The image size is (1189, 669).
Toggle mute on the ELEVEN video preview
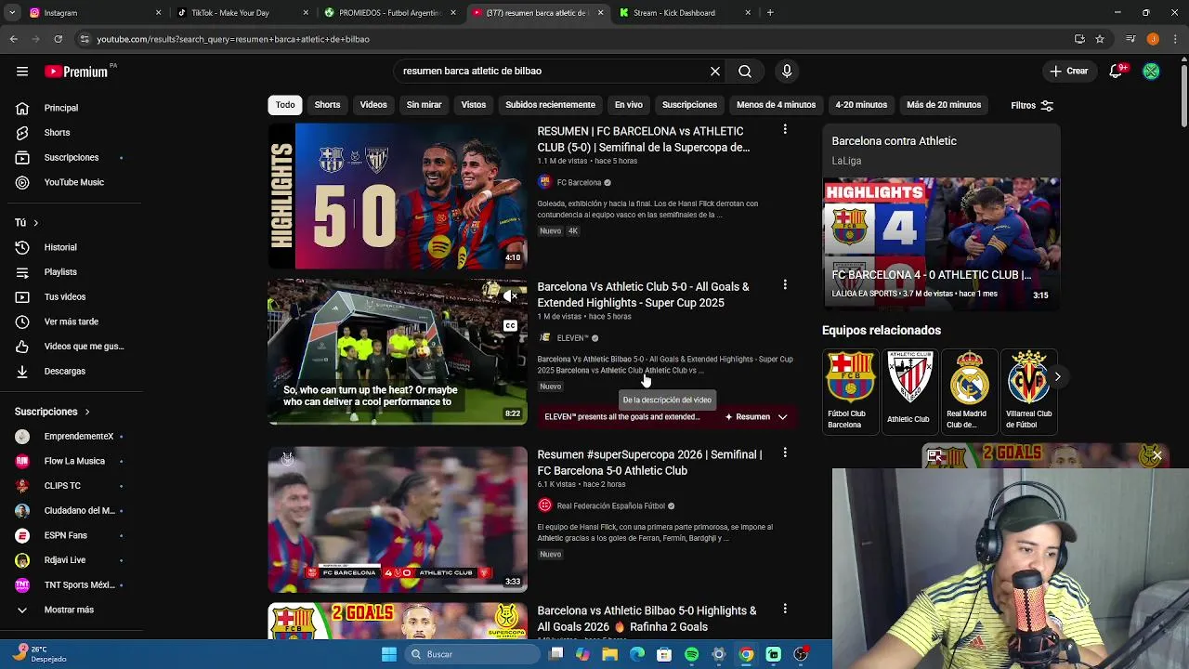click(510, 295)
